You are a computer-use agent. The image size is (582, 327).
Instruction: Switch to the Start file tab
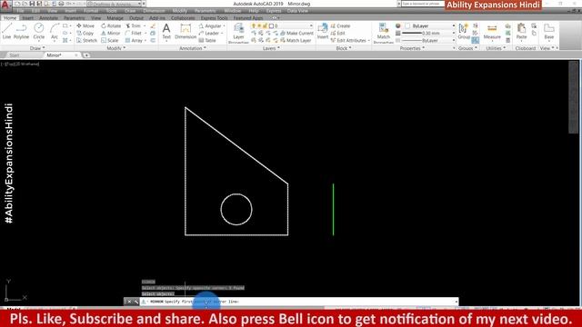pos(15,55)
